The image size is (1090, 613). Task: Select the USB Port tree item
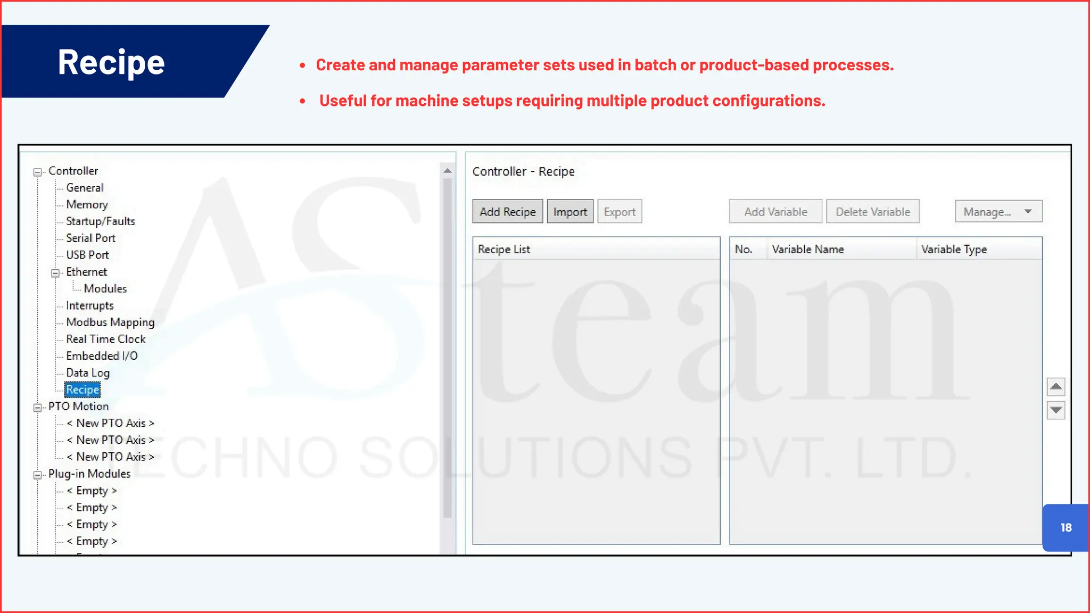click(87, 255)
